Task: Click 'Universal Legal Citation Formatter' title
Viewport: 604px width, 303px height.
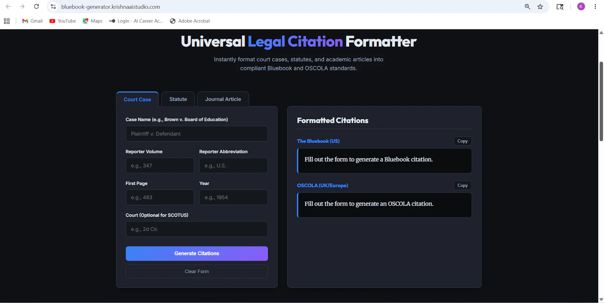Action: pyautogui.click(x=299, y=41)
